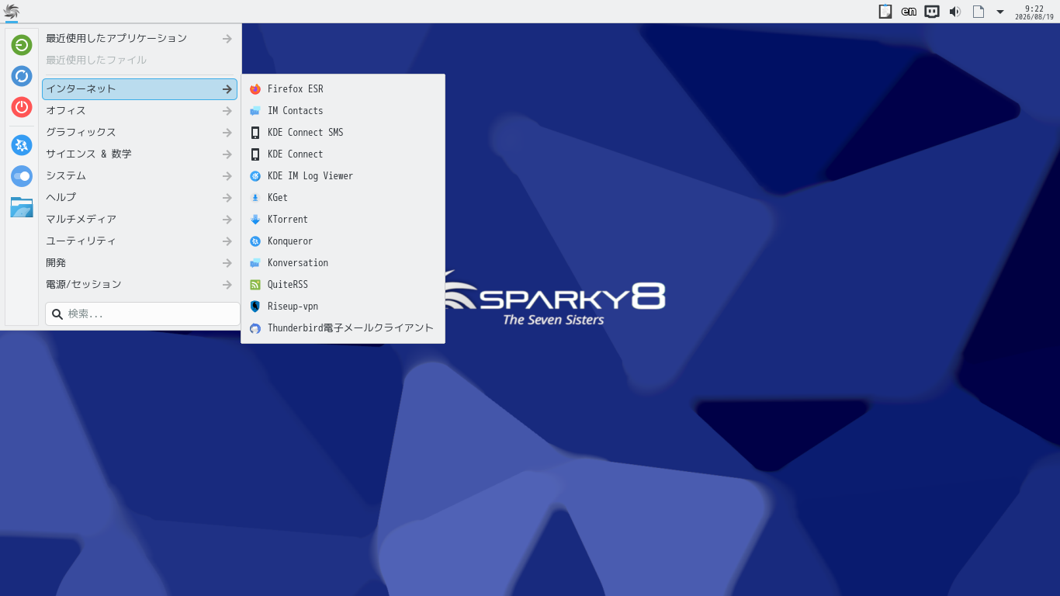Screen dimensions: 1060x596
Task: Click the en keyboard layout indicator
Action: 909,12
